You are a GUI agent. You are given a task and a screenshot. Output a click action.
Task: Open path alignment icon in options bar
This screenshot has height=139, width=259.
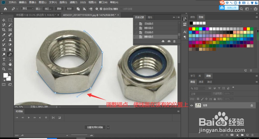click(84, 9)
